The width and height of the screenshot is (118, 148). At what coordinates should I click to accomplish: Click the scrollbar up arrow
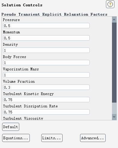pos(114,20)
